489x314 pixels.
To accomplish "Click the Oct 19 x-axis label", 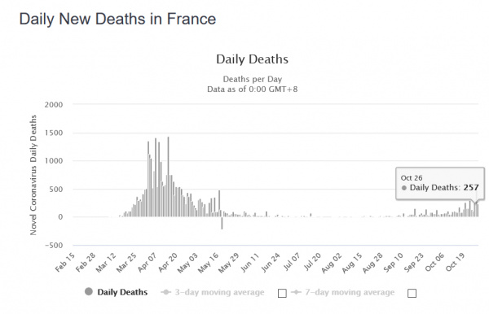I will tap(455, 262).
